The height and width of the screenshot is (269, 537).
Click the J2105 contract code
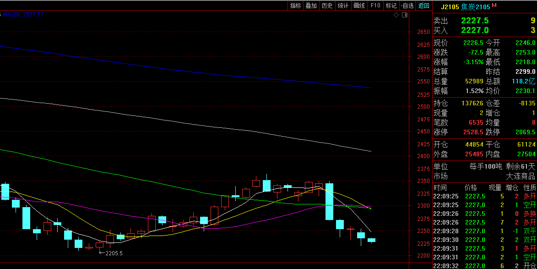pos(450,7)
